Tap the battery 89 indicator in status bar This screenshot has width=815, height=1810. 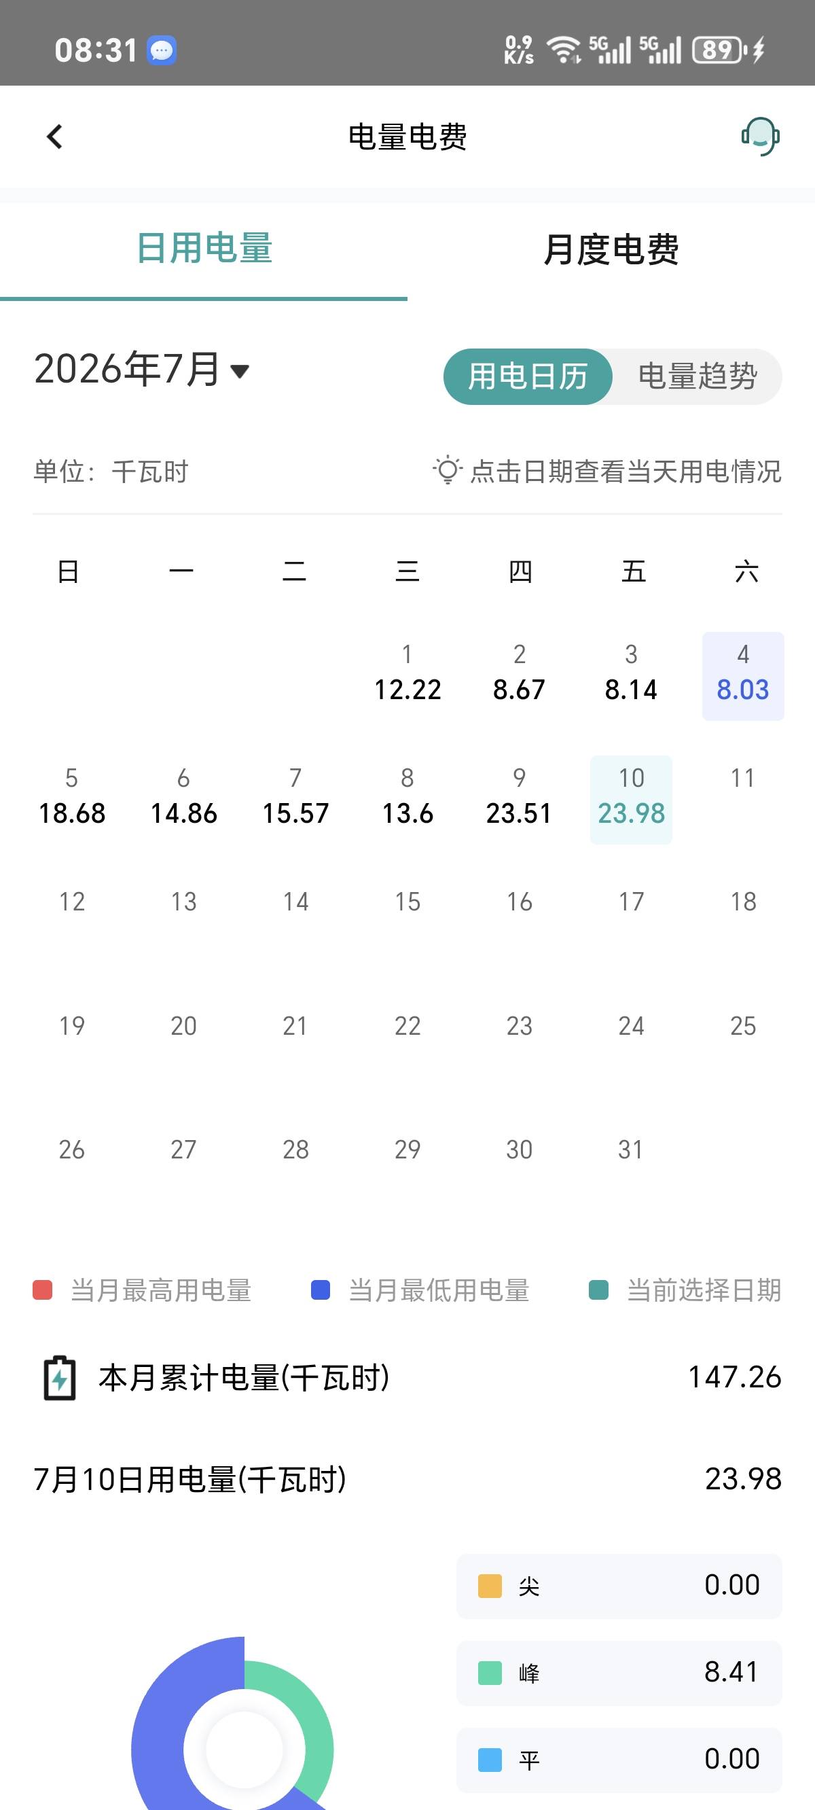pos(719,50)
